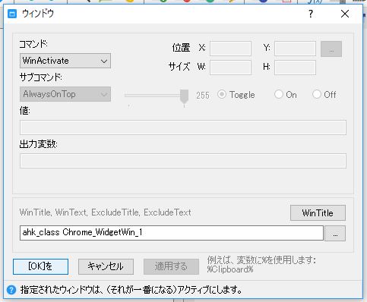367x302 pixels.
Task: Close the ウィンドウ dialog
Action: click(x=345, y=14)
